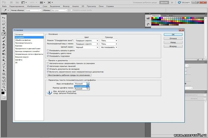Viewport: 208px width, 138px height.
Task: Open 'Не показывать' border dropdown
Action: (109, 47)
